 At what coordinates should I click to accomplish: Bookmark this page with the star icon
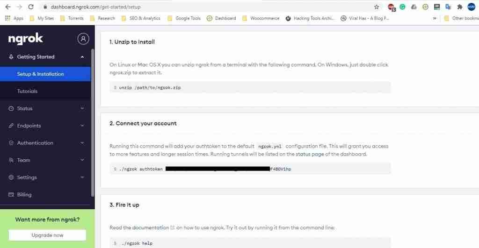(377, 7)
